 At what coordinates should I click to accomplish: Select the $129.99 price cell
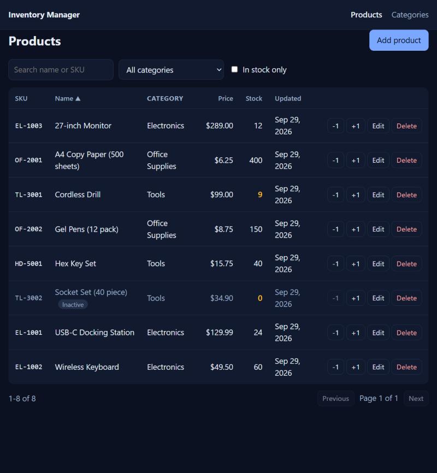(220, 333)
